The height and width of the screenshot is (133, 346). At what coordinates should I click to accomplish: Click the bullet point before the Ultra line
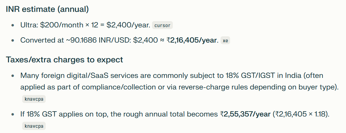coord(13,25)
